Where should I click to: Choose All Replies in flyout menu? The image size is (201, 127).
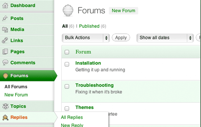pos(72,117)
